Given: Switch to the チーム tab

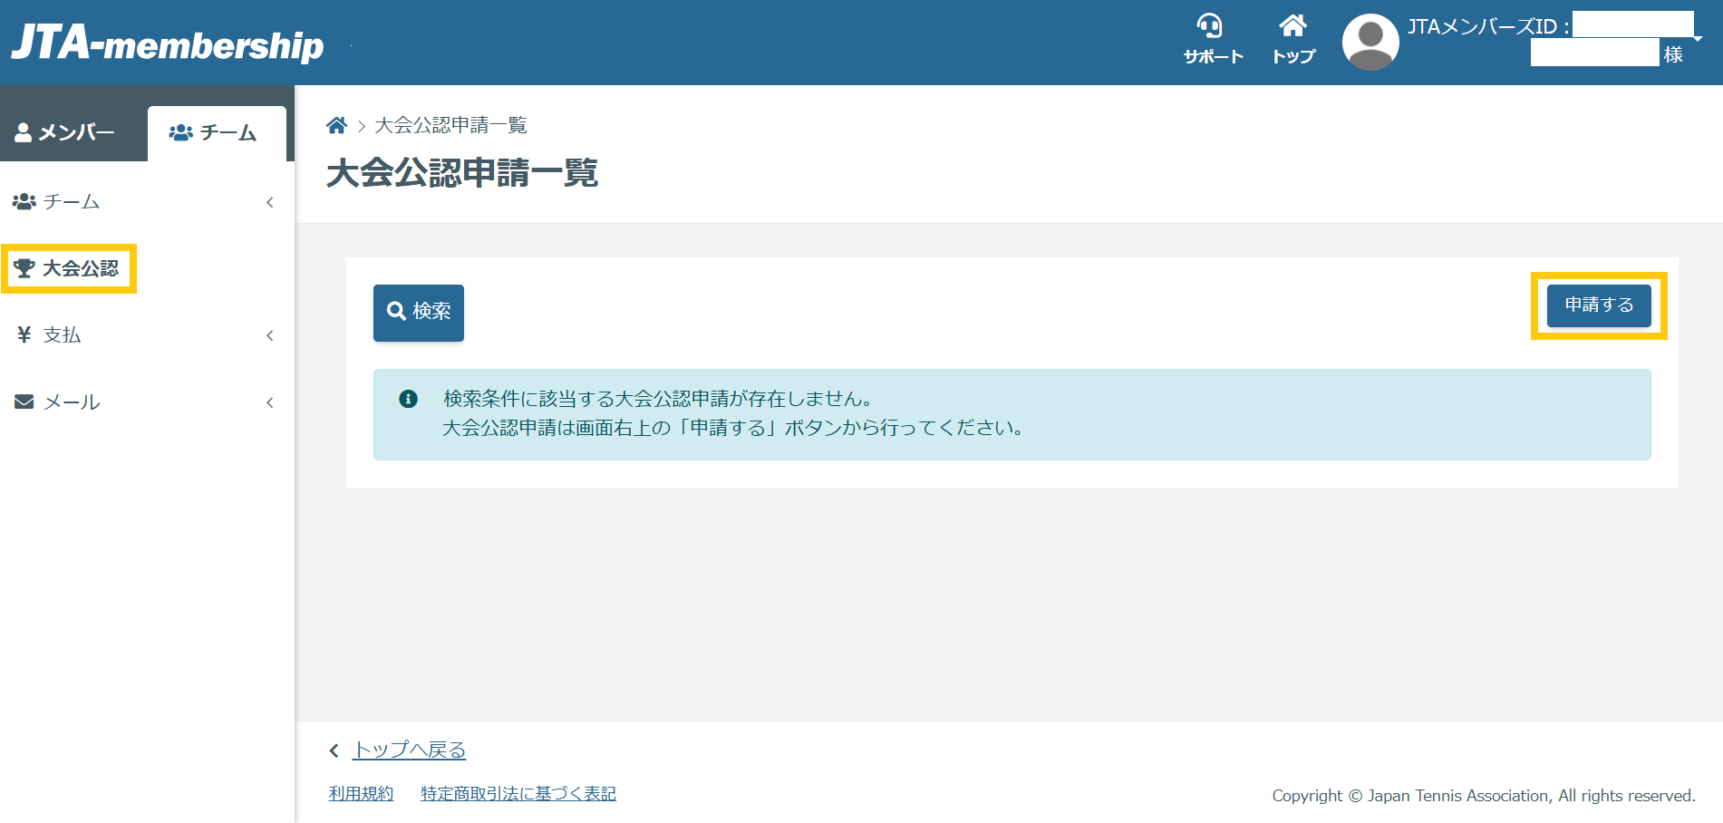Looking at the screenshot, I should (214, 133).
